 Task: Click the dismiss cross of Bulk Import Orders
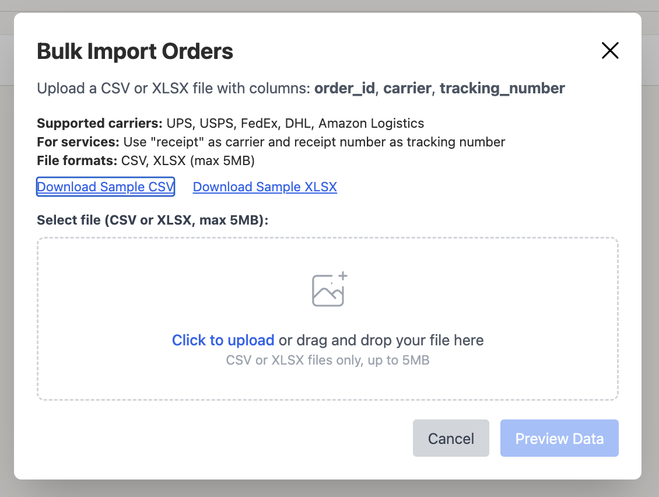[x=610, y=51]
